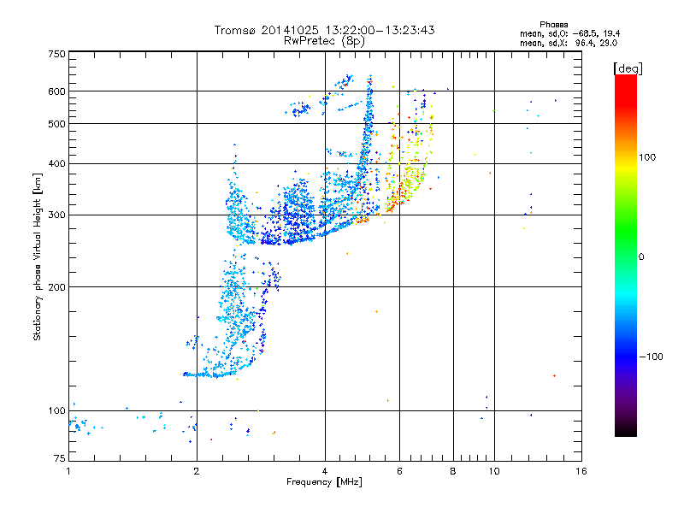684x513 pixels.
Task: Click the x-axis tick label '16'
Action: (x=581, y=471)
